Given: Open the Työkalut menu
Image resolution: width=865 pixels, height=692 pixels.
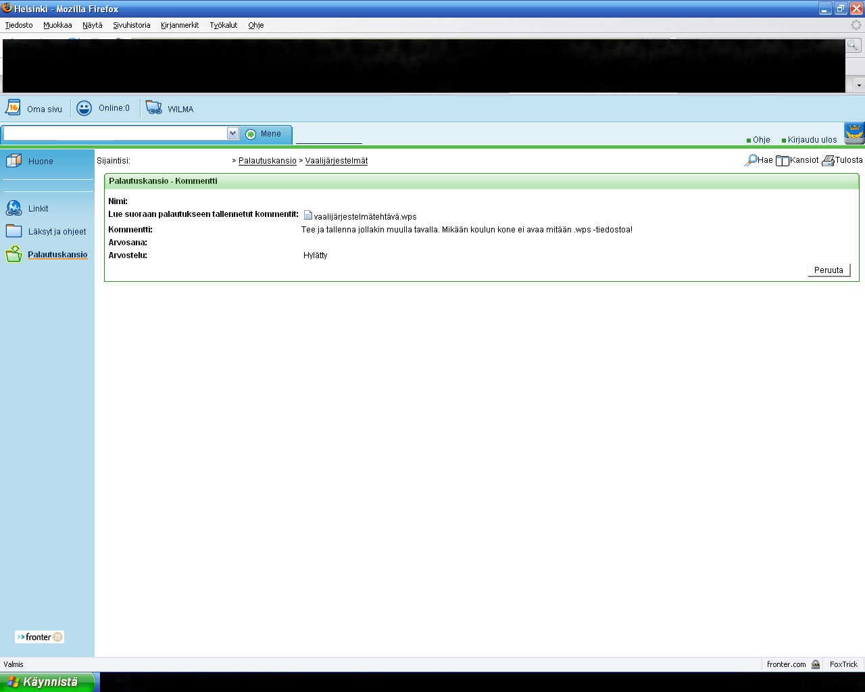Looking at the screenshot, I should click(223, 25).
